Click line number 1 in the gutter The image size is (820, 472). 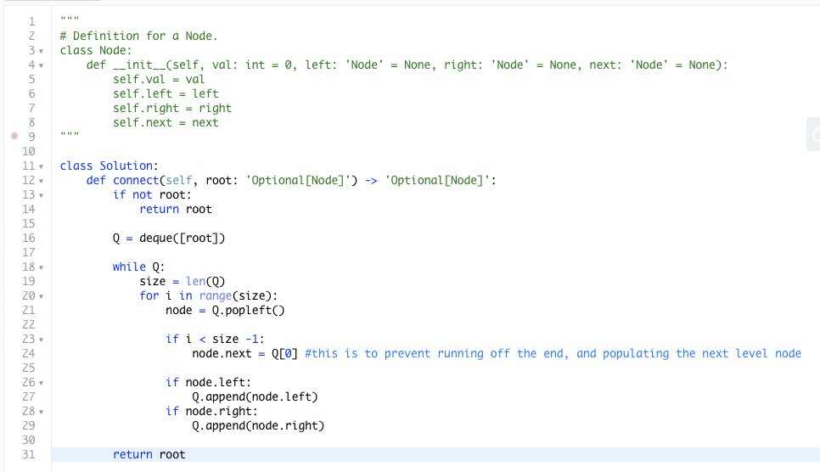click(x=32, y=21)
